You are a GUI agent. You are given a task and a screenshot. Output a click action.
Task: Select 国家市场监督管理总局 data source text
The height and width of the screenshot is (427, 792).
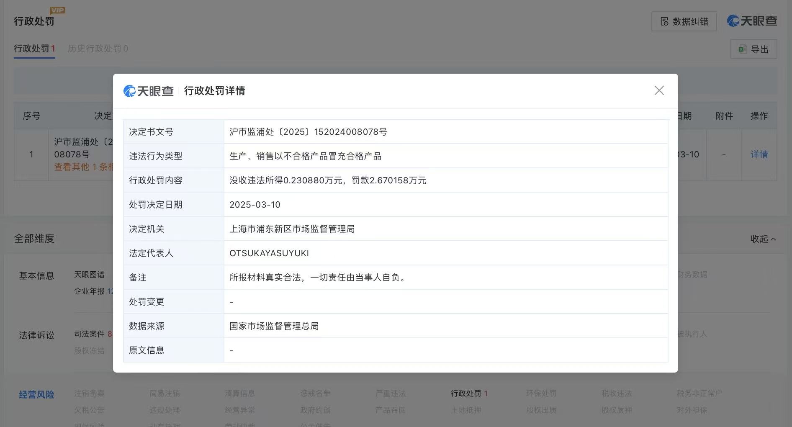click(x=274, y=326)
